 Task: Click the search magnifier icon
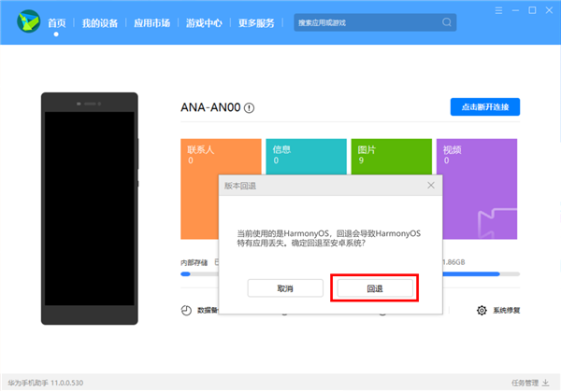(x=447, y=21)
